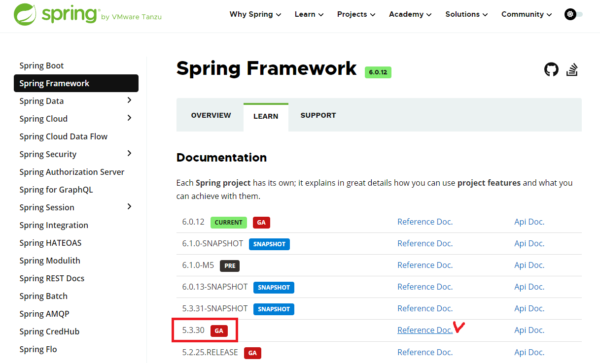Switch to the OVERVIEW tab
Screen dimensions: 600x363
211,115
